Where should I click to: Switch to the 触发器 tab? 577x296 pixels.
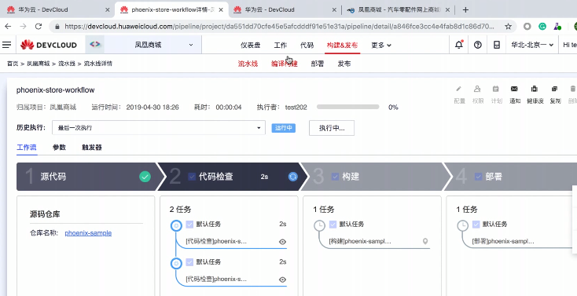pos(92,148)
